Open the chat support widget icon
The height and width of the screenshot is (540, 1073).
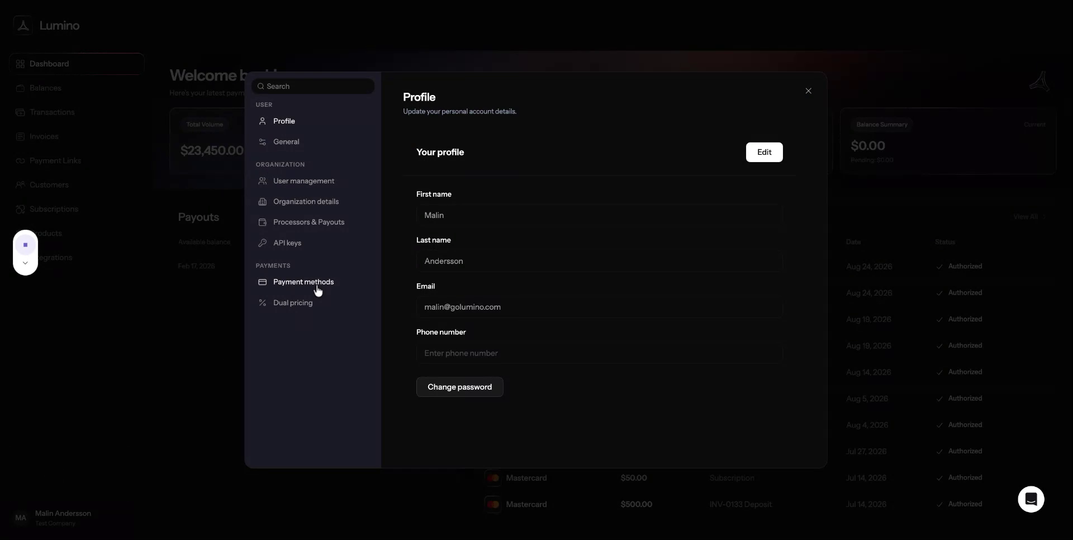click(1031, 499)
